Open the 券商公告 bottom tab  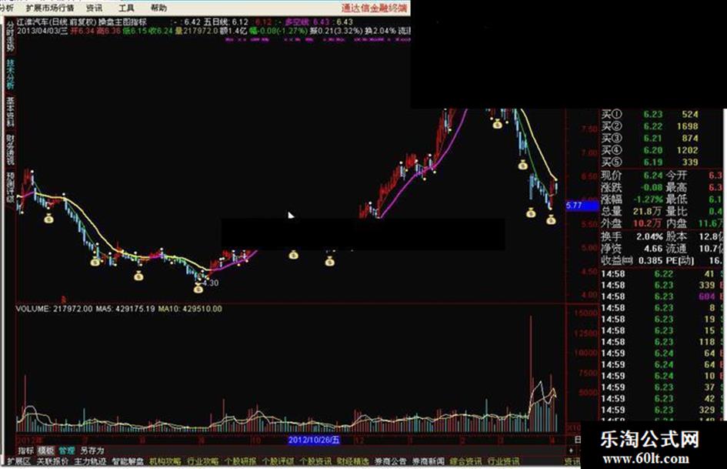click(390, 461)
